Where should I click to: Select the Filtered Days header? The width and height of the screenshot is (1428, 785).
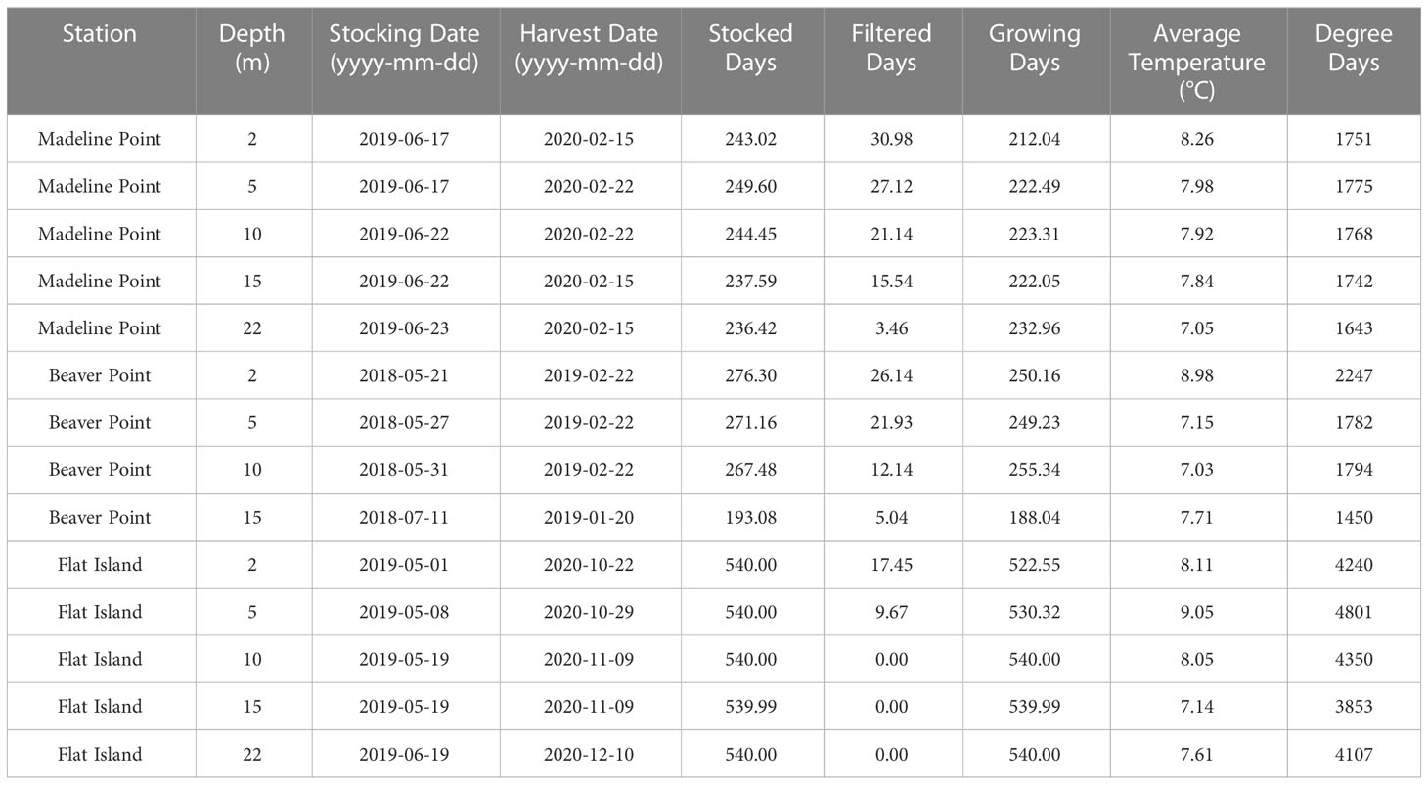point(892,48)
